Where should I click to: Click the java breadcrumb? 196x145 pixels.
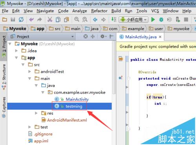pos(92,29)
